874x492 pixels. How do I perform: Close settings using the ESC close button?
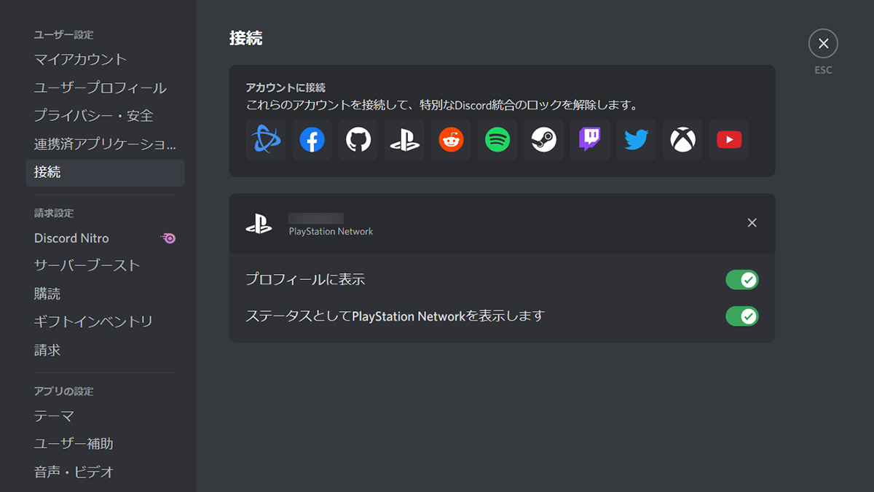823,43
